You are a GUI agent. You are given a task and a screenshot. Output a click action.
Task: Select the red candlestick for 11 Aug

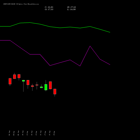(x=28, y=83)
